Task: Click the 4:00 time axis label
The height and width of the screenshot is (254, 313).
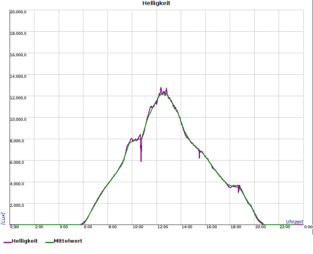Action: [64, 227]
